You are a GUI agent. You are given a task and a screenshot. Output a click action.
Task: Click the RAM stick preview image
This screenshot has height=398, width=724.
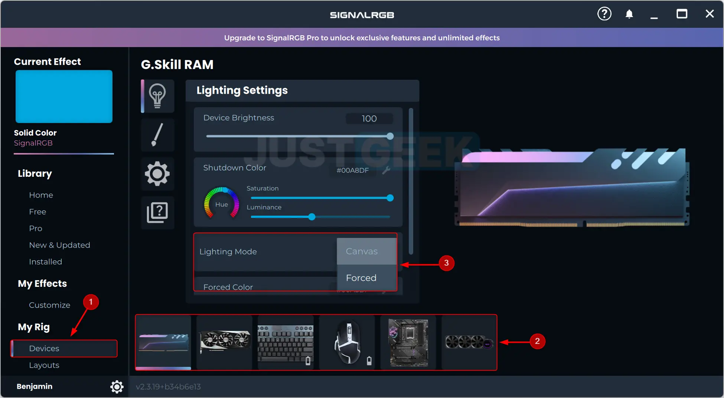pos(572,187)
